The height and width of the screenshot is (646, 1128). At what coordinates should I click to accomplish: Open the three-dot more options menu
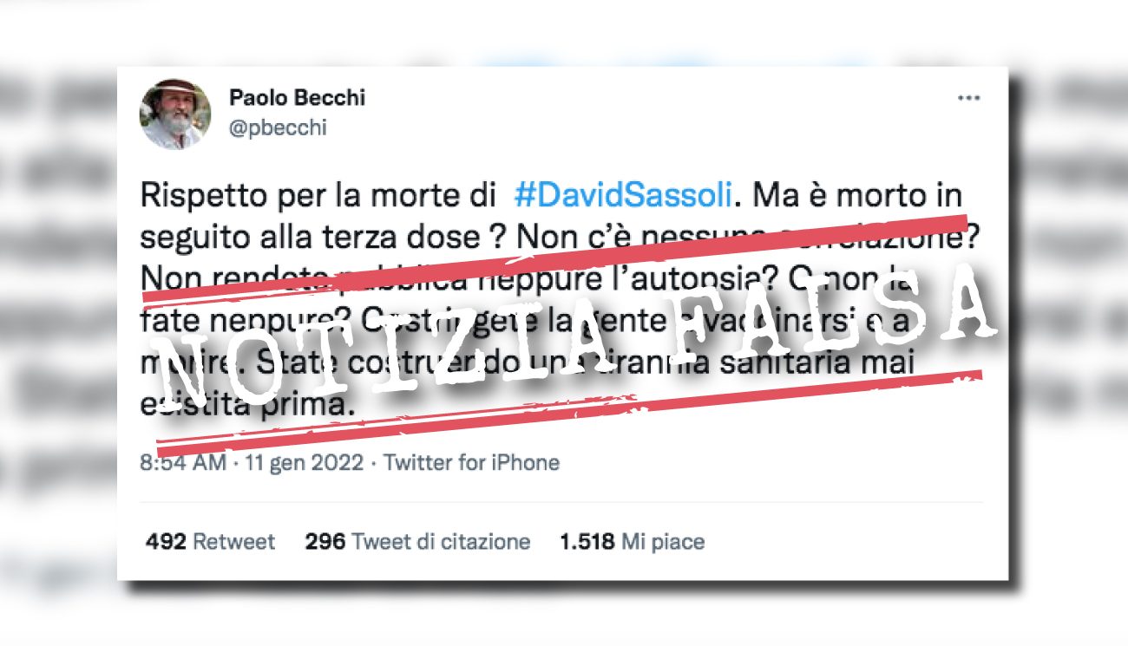coord(968,99)
